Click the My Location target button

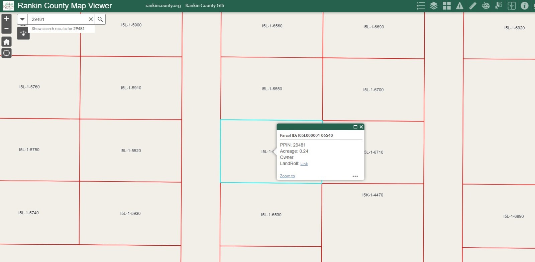point(6,53)
